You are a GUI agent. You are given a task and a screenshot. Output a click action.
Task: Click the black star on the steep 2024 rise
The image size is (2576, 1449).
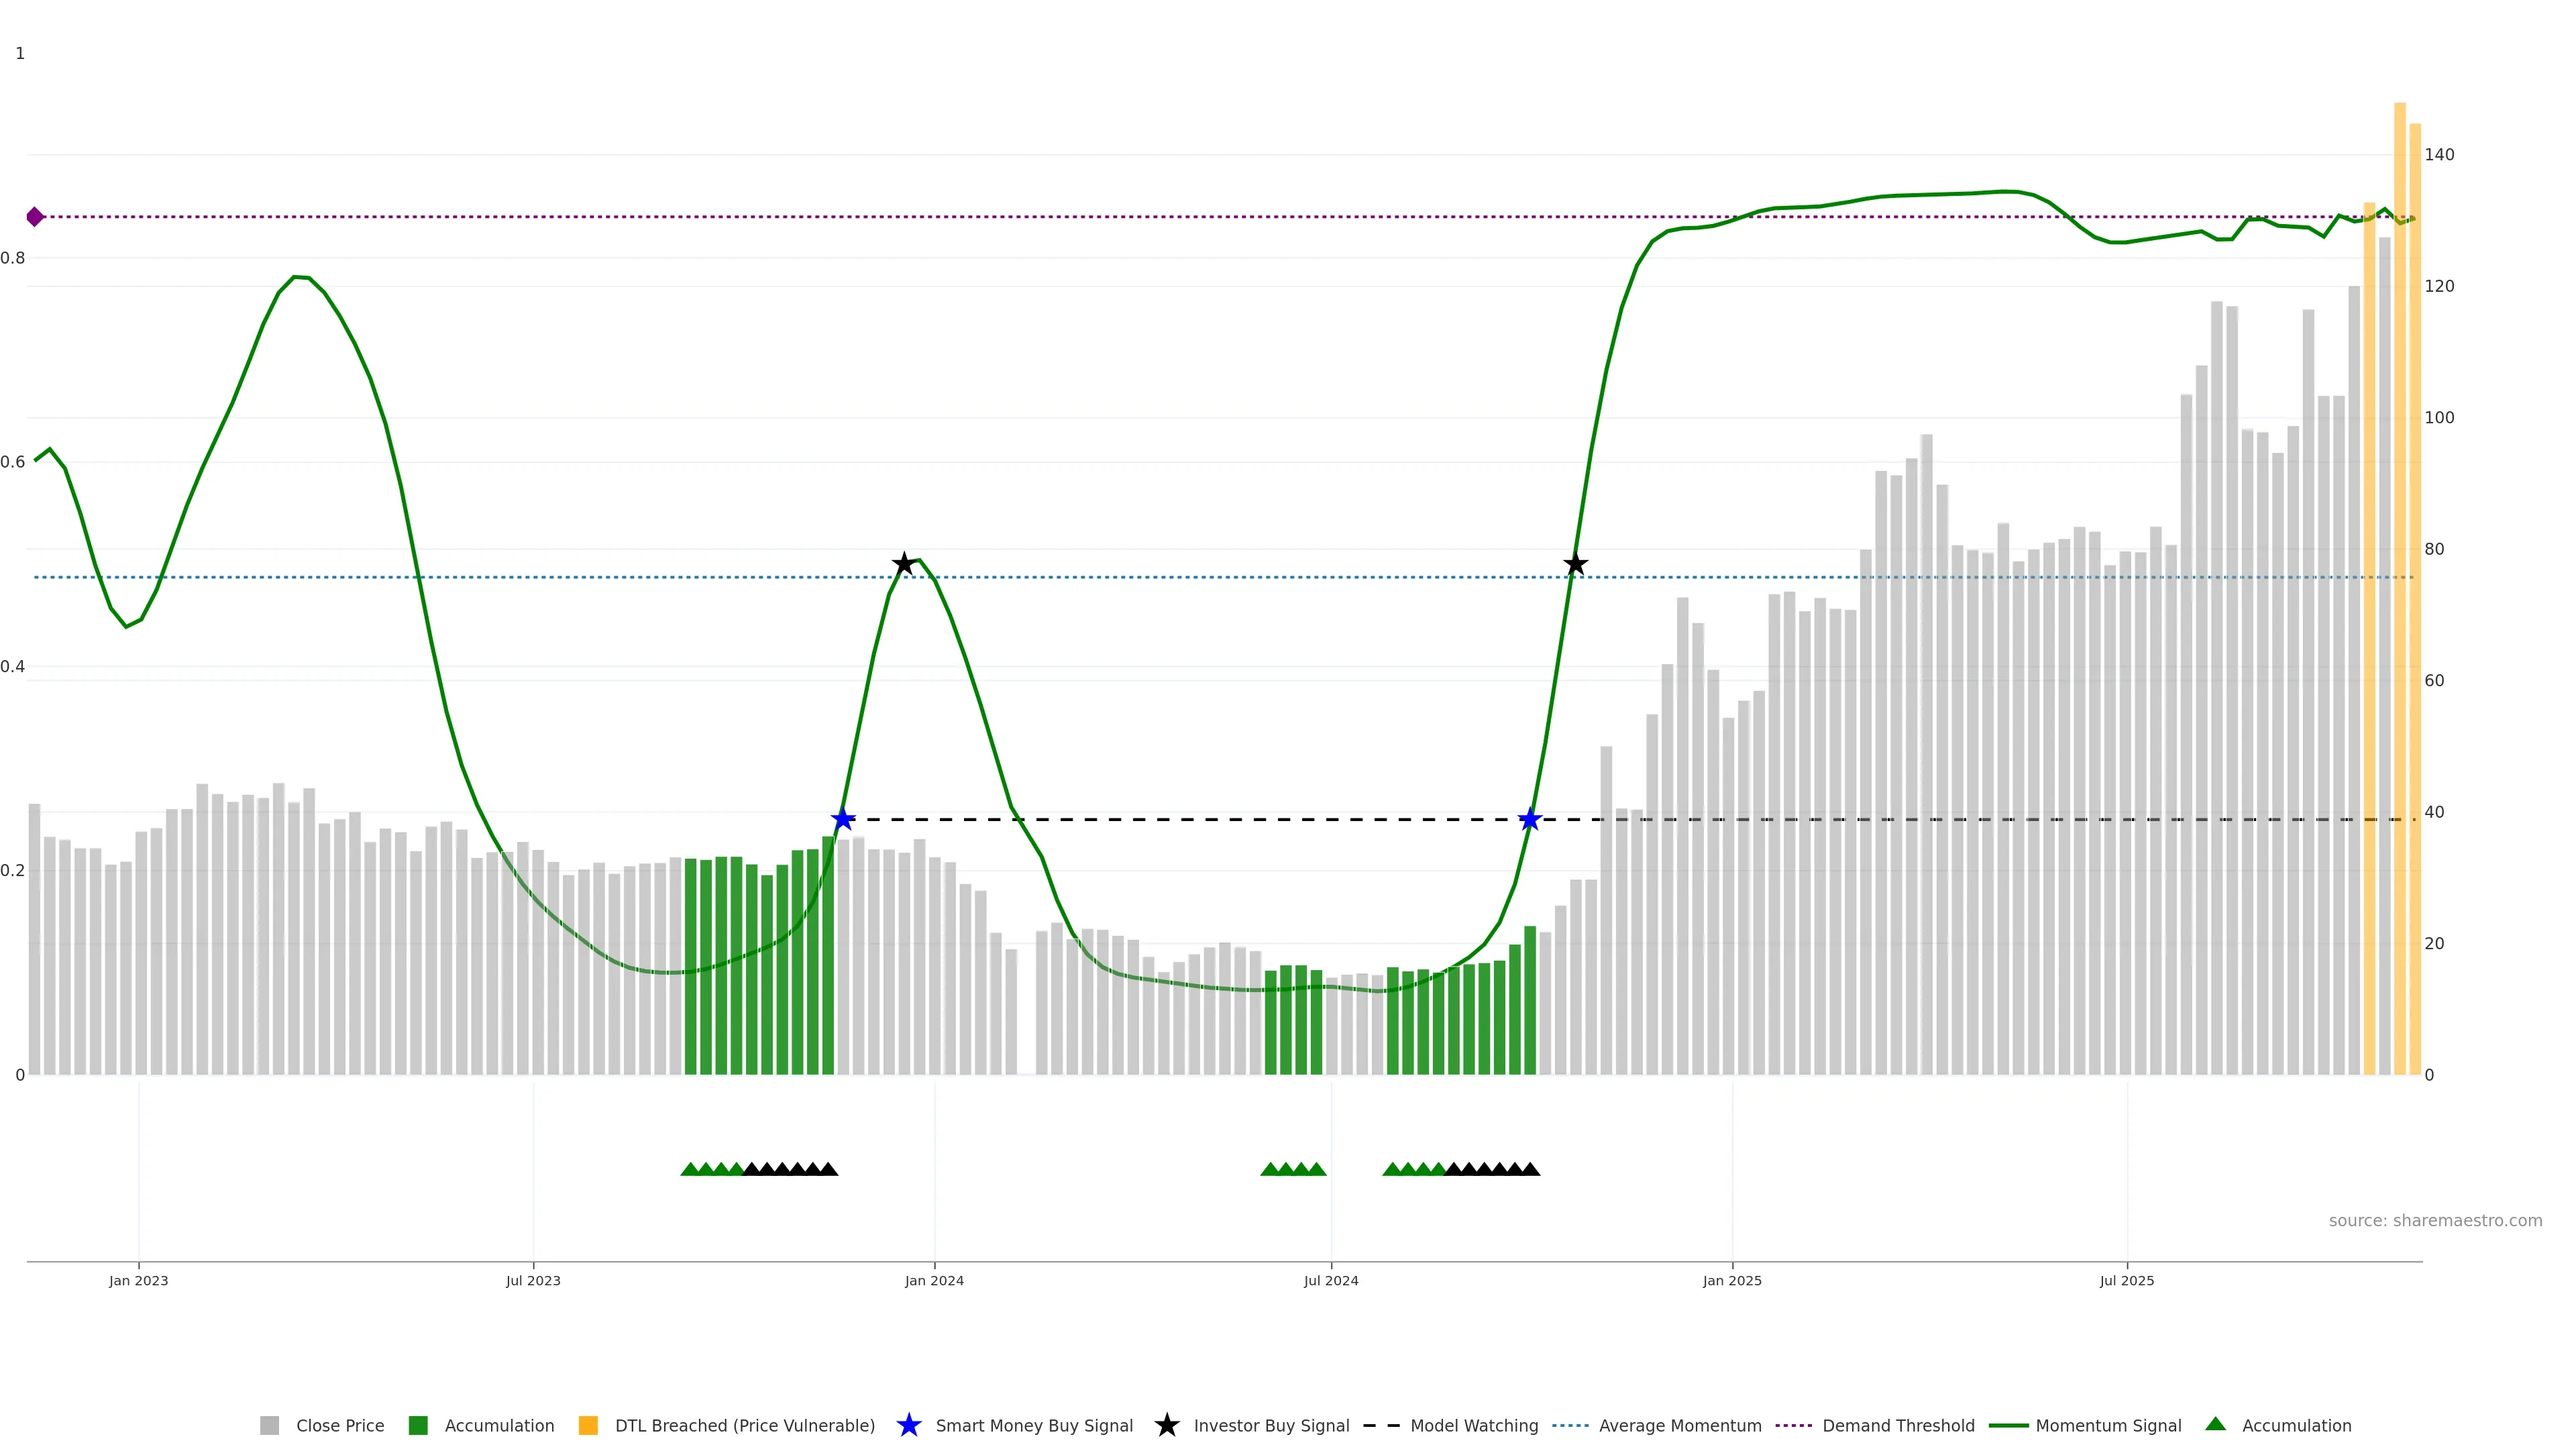pos(1575,564)
